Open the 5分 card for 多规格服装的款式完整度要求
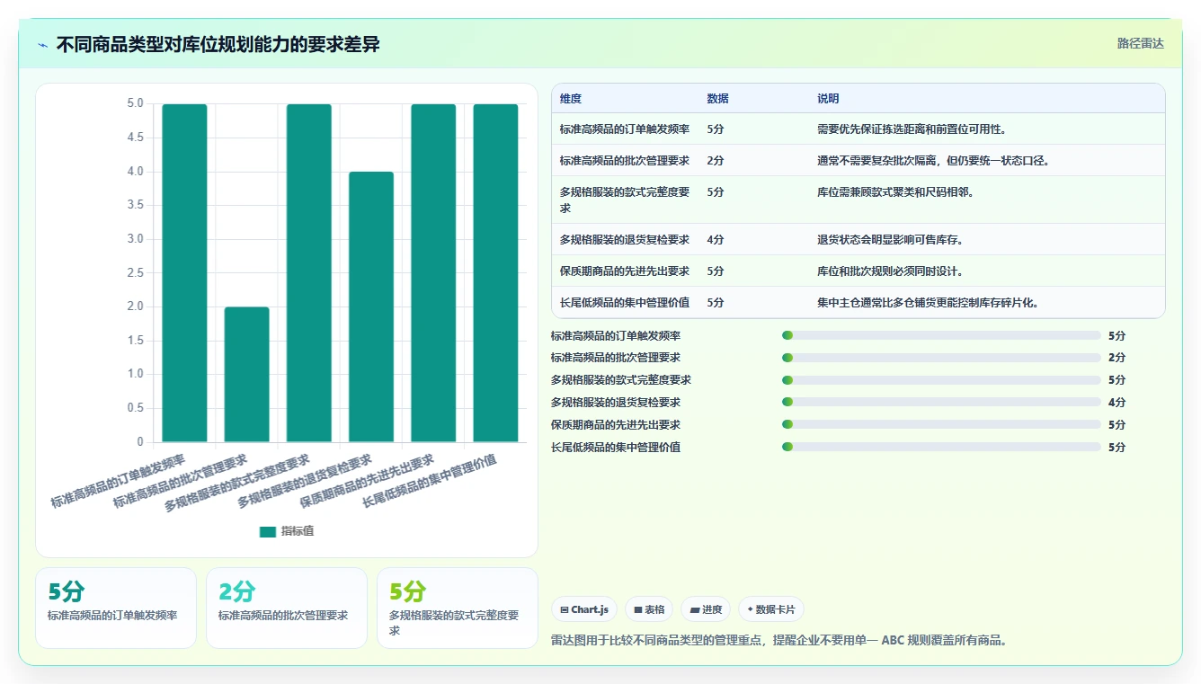 click(458, 608)
